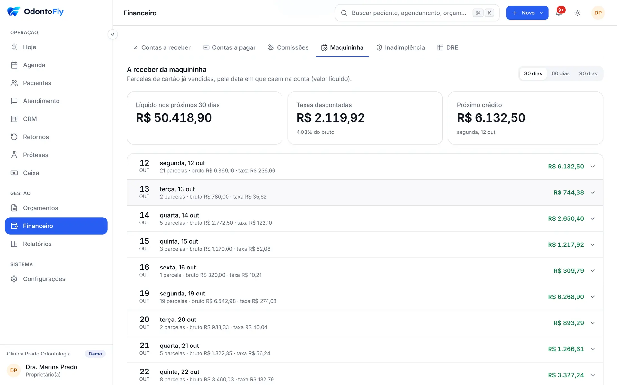Open Pacientes in the sidebar
The image size is (617, 385).
56,83
